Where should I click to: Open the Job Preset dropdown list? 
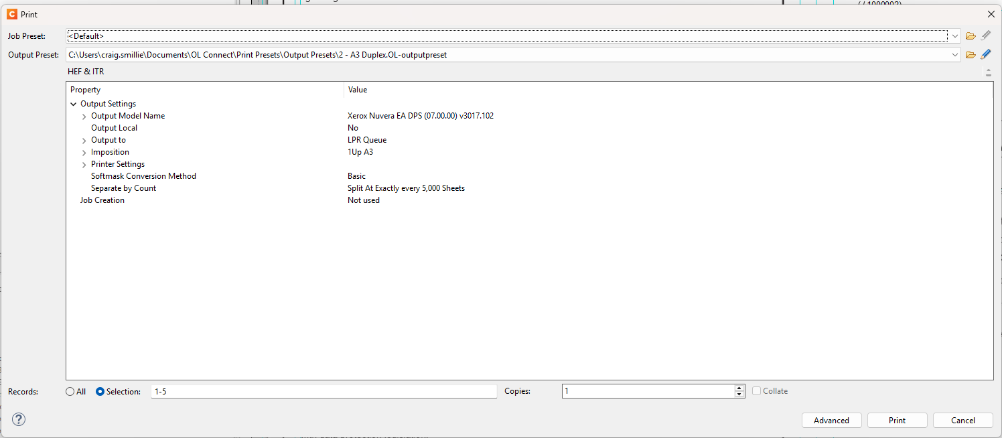click(x=954, y=36)
